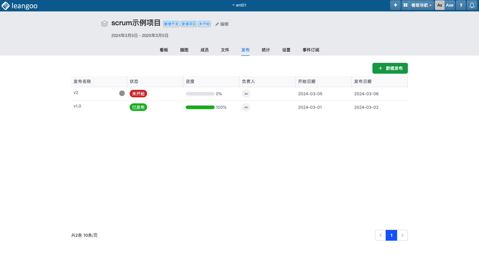The width and height of the screenshot is (479, 259).
Task: Go to the next pagination page arrow
Action: pos(402,235)
